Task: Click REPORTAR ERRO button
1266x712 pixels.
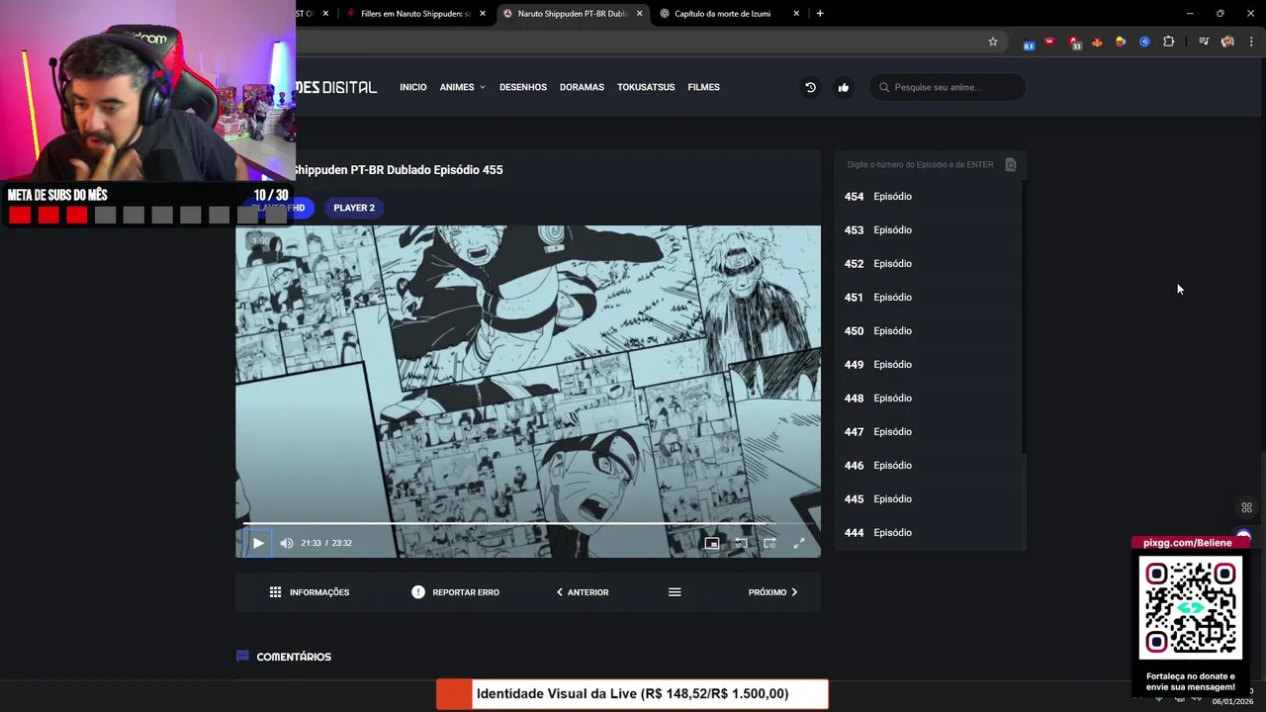Action: (455, 592)
